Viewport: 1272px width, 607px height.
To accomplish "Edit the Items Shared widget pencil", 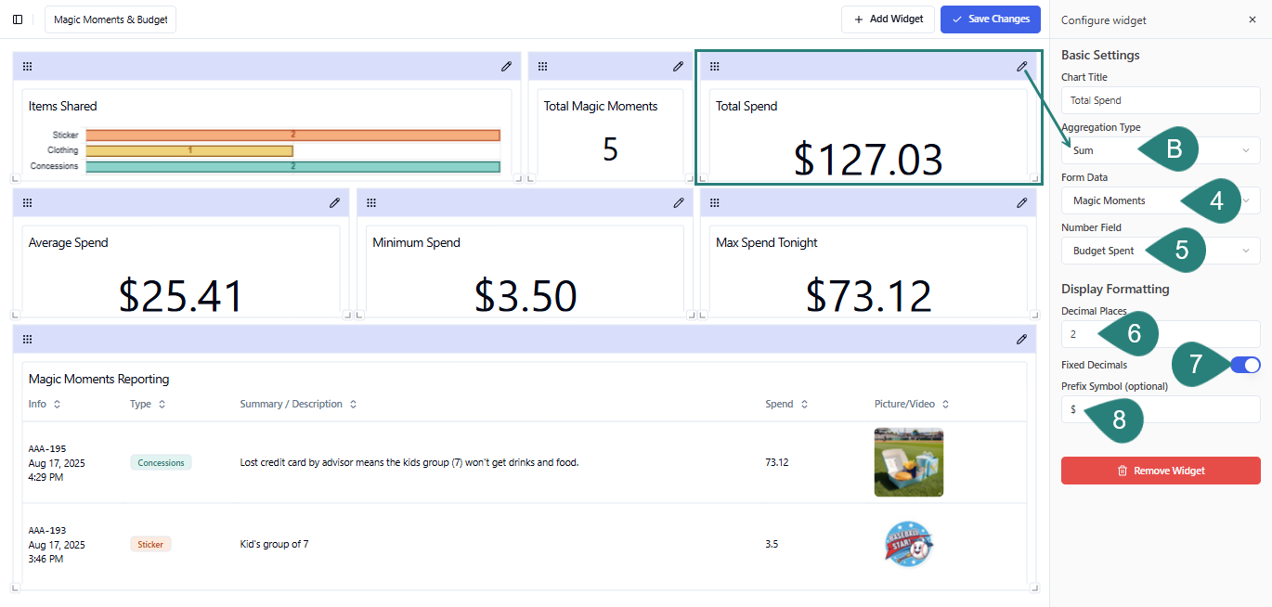I will coord(506,66).
